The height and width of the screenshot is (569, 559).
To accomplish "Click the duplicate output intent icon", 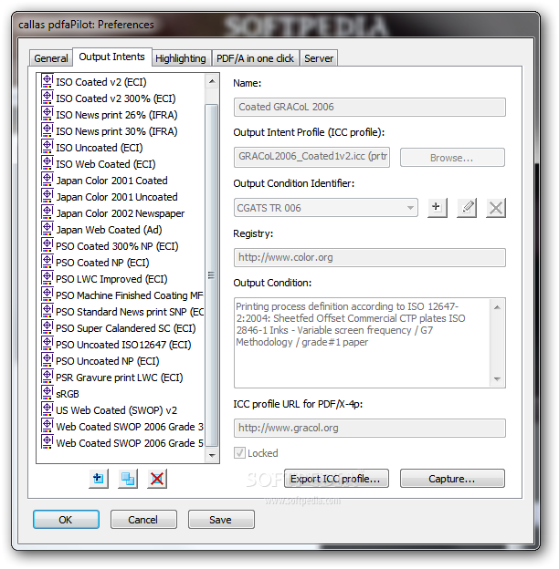I will 128,479.
